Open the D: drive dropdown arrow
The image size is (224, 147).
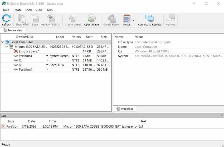click(47, 65)
